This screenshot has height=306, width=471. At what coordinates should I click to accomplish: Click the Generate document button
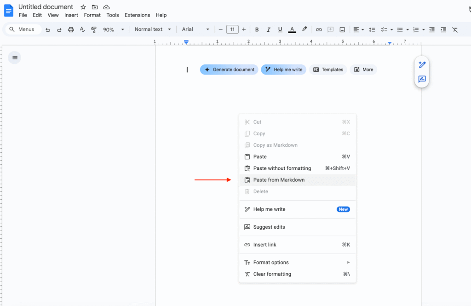coord(229,69)
